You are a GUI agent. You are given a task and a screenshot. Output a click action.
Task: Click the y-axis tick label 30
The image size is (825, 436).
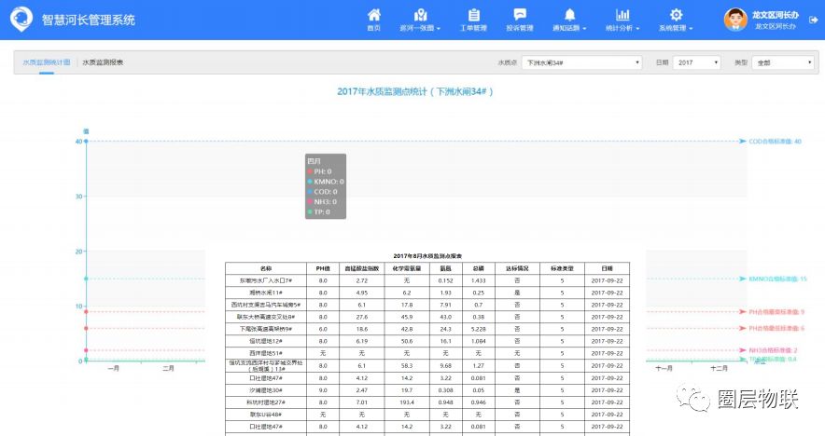tap(79, 197)
